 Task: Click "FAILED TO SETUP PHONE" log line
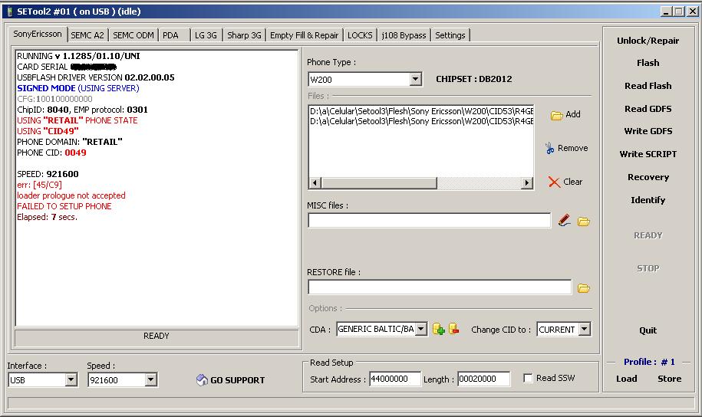tap(64, 206)
